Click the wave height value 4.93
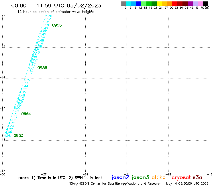212x186 pixels. [x=29, y=74]
